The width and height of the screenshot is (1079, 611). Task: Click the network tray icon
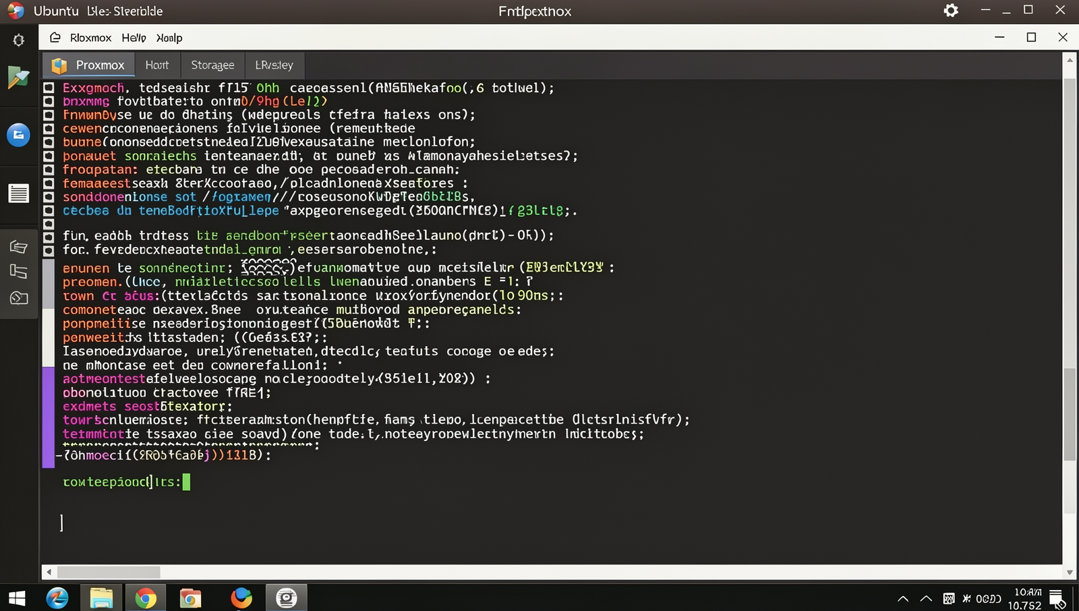point(949,599)
